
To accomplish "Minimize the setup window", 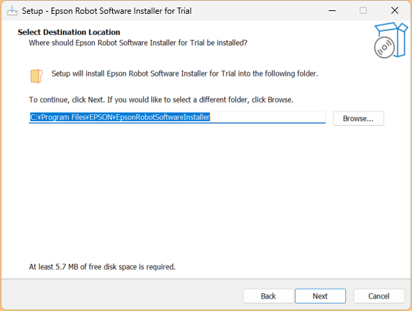I will pyautogui.click(x=332, y=10).
